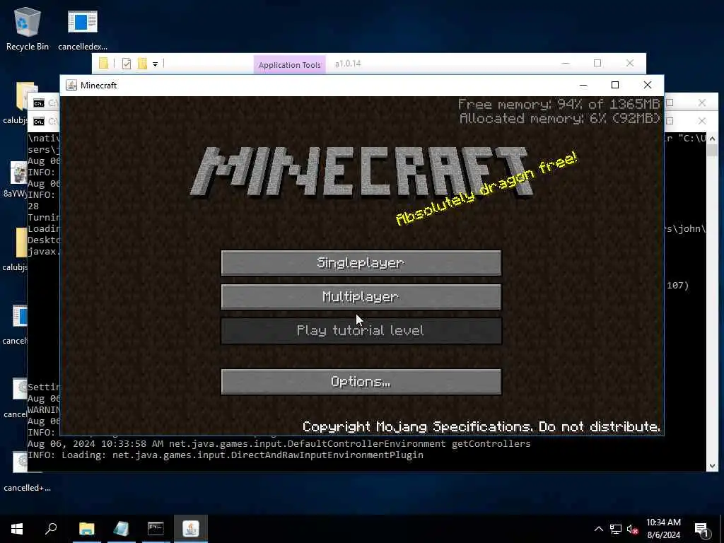Viewport: 724px width, 543px height.
Task: Click the Minecraft window Java icon
Action: pos(71,85)
